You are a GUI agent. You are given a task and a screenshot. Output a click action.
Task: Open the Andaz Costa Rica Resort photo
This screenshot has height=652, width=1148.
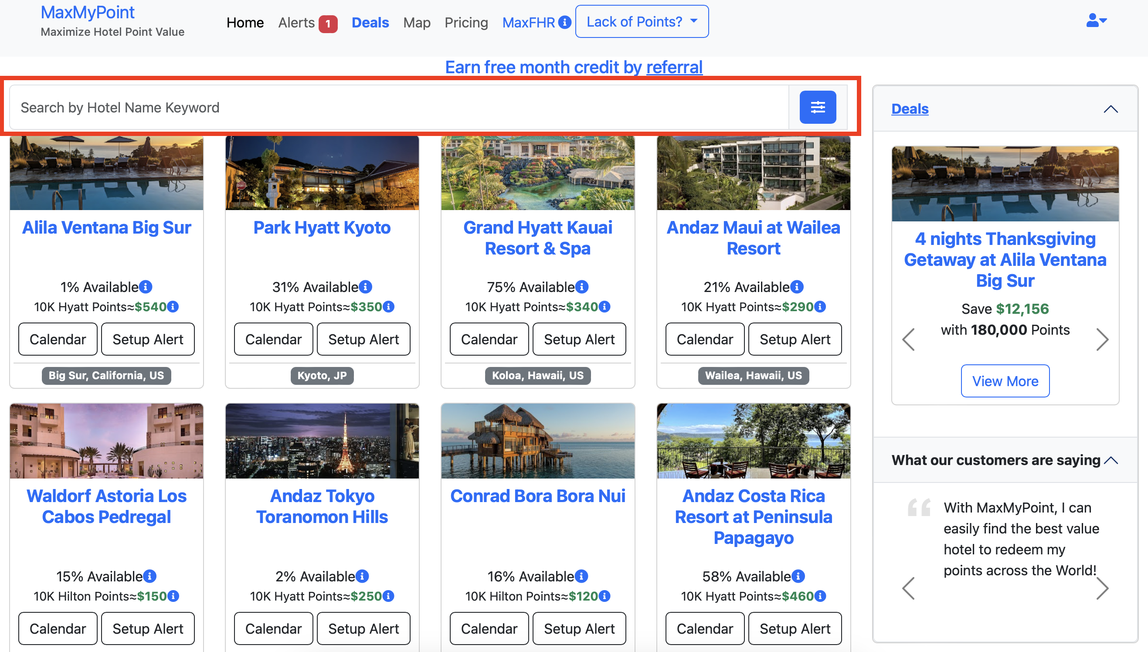[754, 441]
